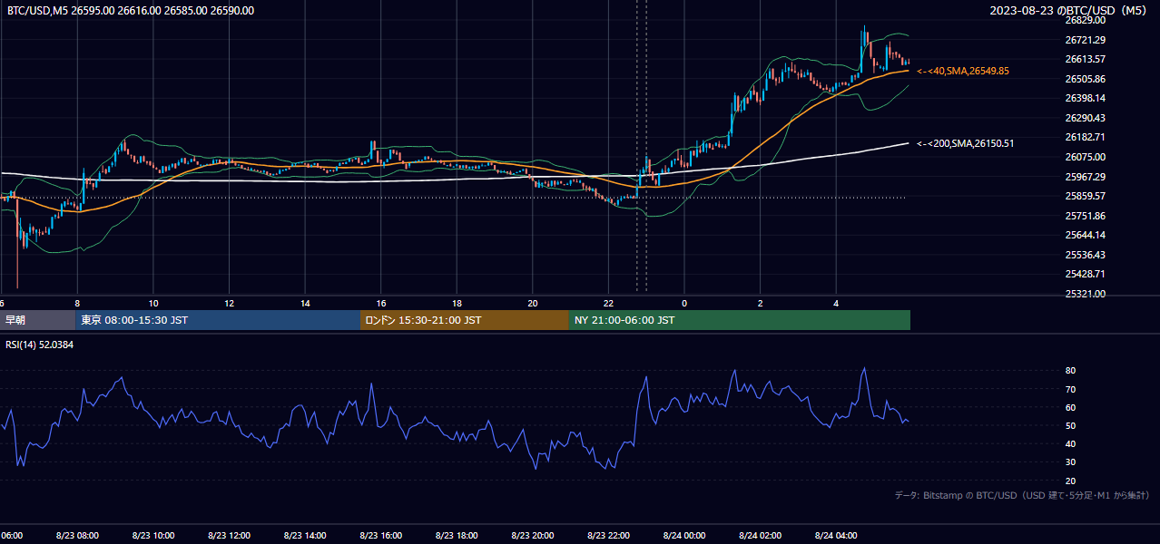Click hour tick 18 under the price chart

(x=457, y=304)
